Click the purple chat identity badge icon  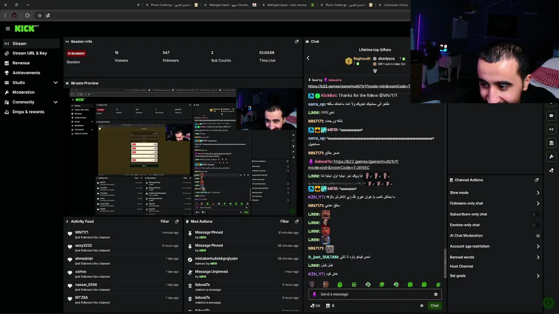(314, 294)
